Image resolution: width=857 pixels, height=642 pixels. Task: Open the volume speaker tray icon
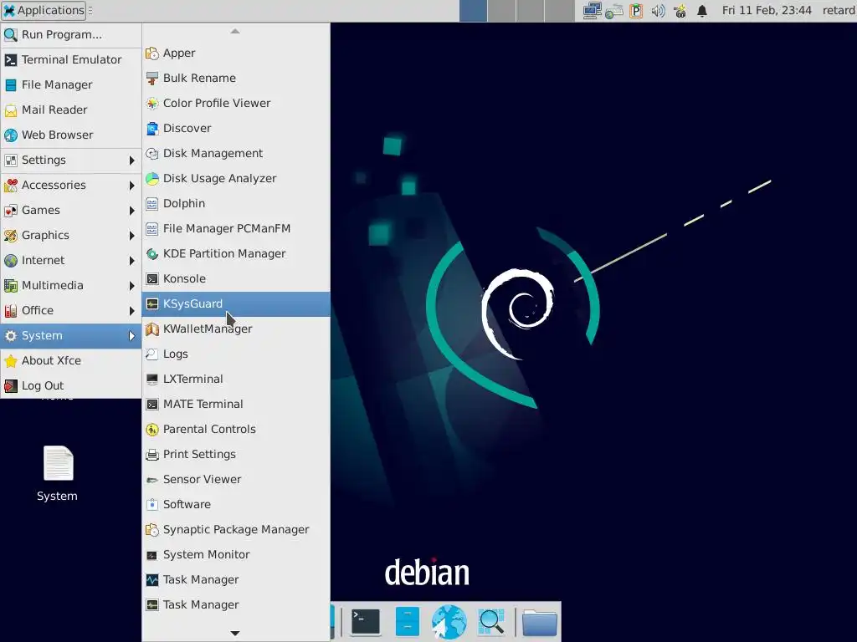[658, 11]
